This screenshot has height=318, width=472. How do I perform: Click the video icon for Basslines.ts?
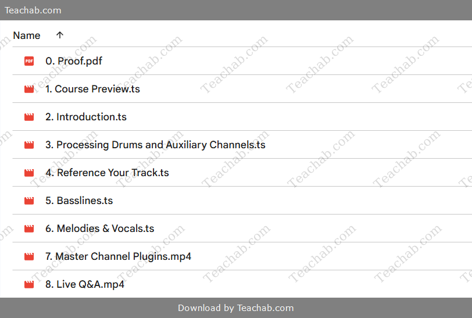29,201
